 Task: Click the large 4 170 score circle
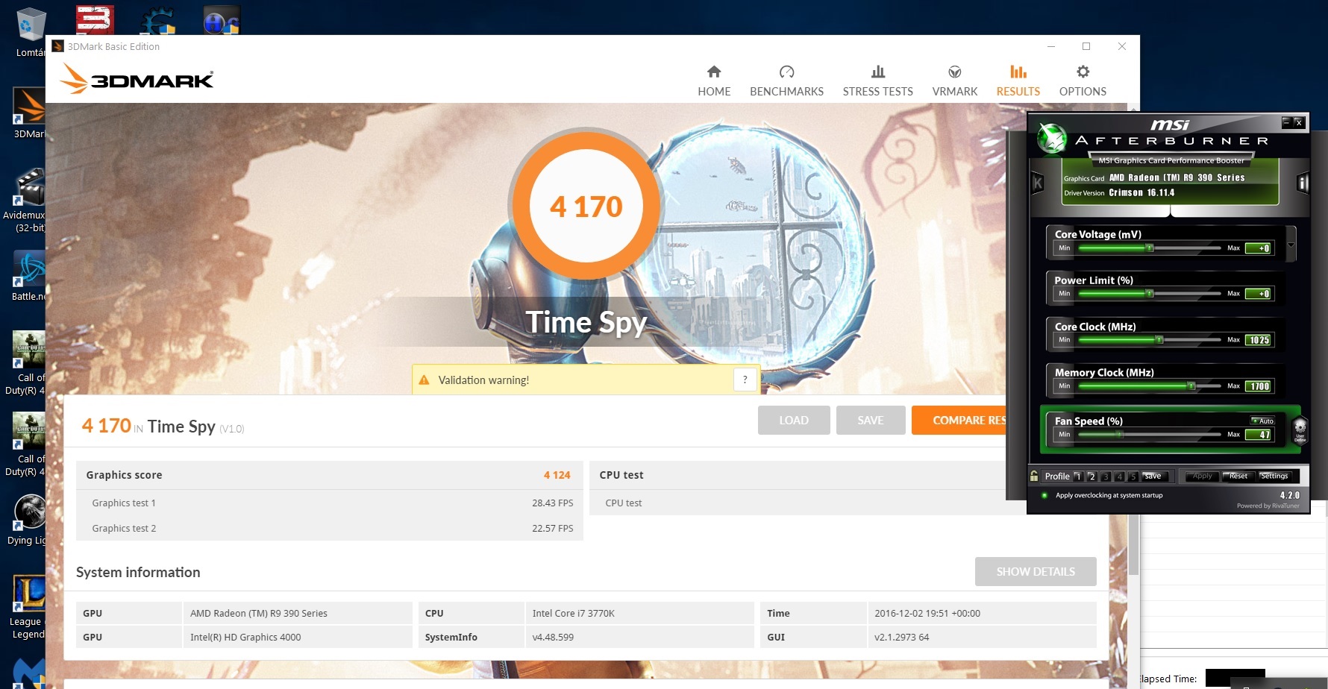pos(586,206)
